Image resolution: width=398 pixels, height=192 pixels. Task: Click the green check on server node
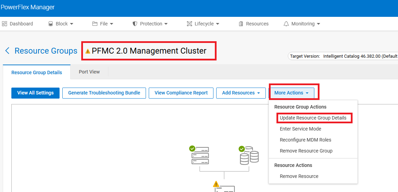coord(192,149)
